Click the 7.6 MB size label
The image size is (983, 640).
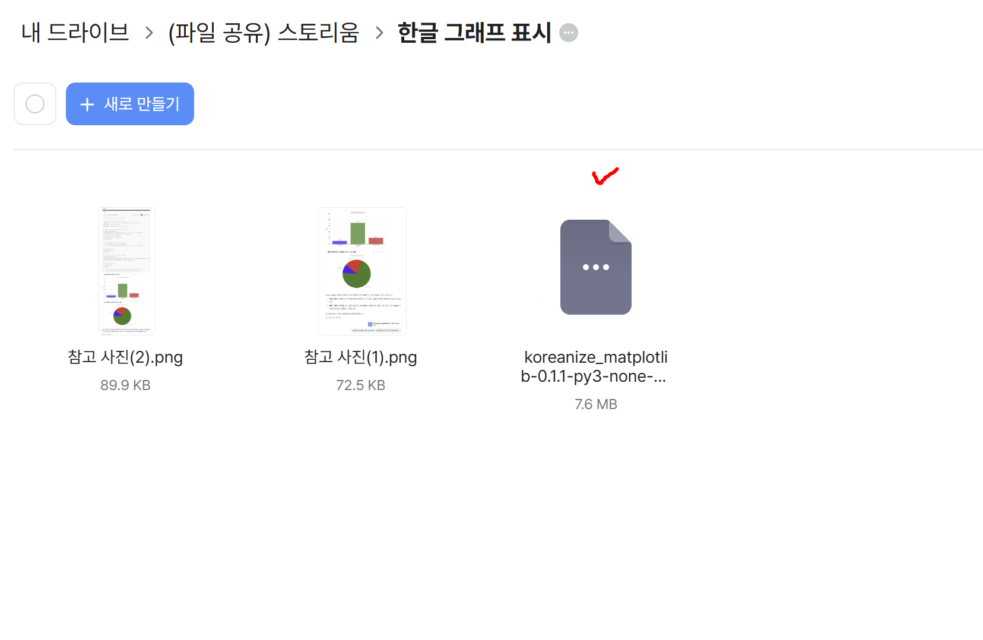pyautogui.click(x=596, y=404)
